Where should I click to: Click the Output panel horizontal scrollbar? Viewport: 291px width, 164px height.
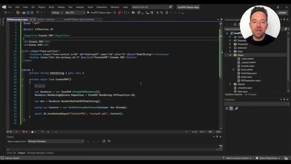point(112,149)
